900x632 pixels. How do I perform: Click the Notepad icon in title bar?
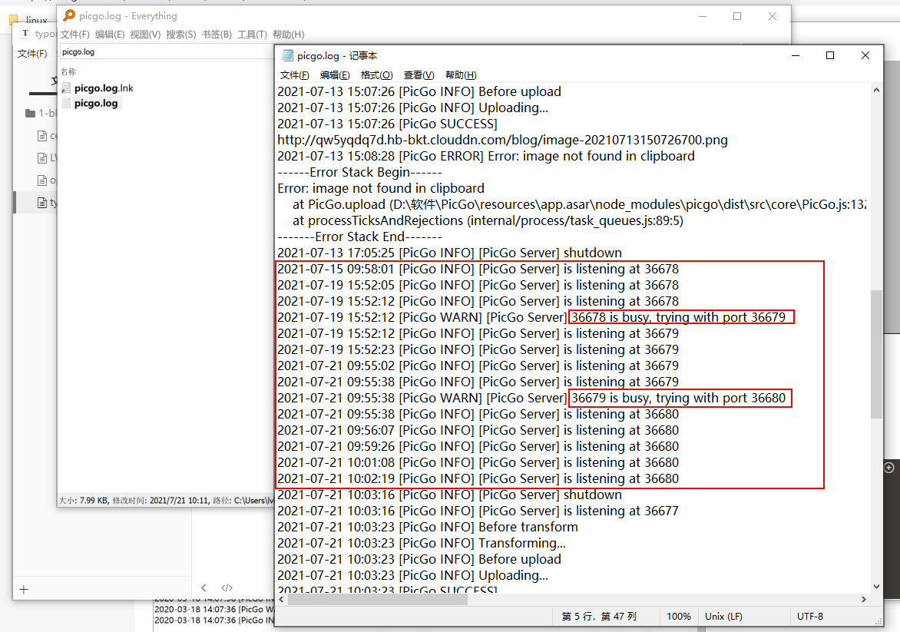click(288, 56)
